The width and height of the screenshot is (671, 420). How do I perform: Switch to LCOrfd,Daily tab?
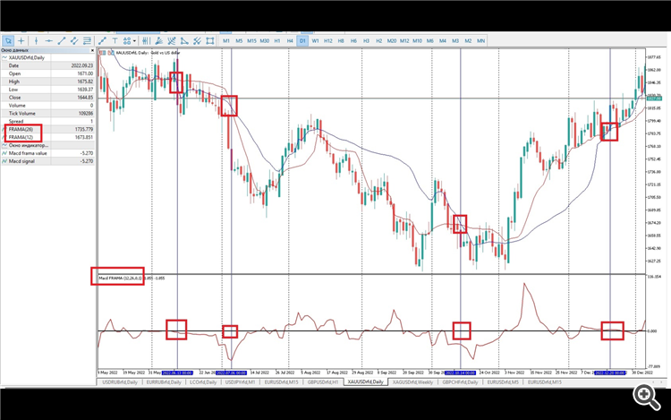(x=203, y=381)
